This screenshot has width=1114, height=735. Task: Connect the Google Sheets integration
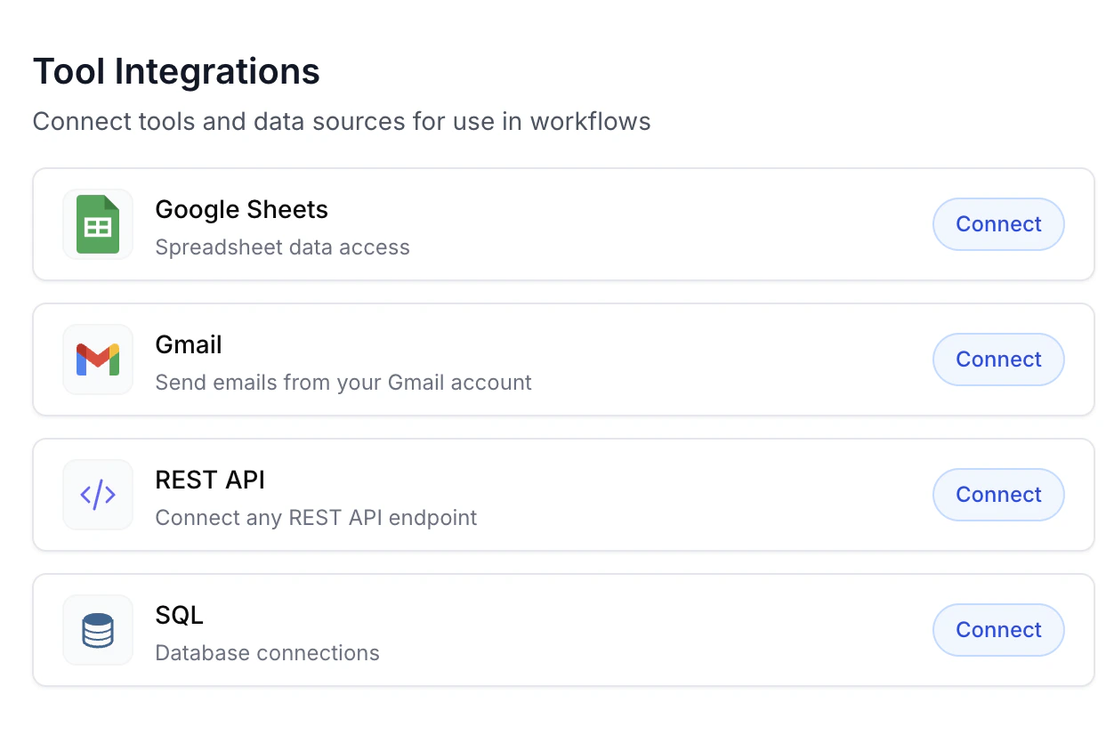998,224
